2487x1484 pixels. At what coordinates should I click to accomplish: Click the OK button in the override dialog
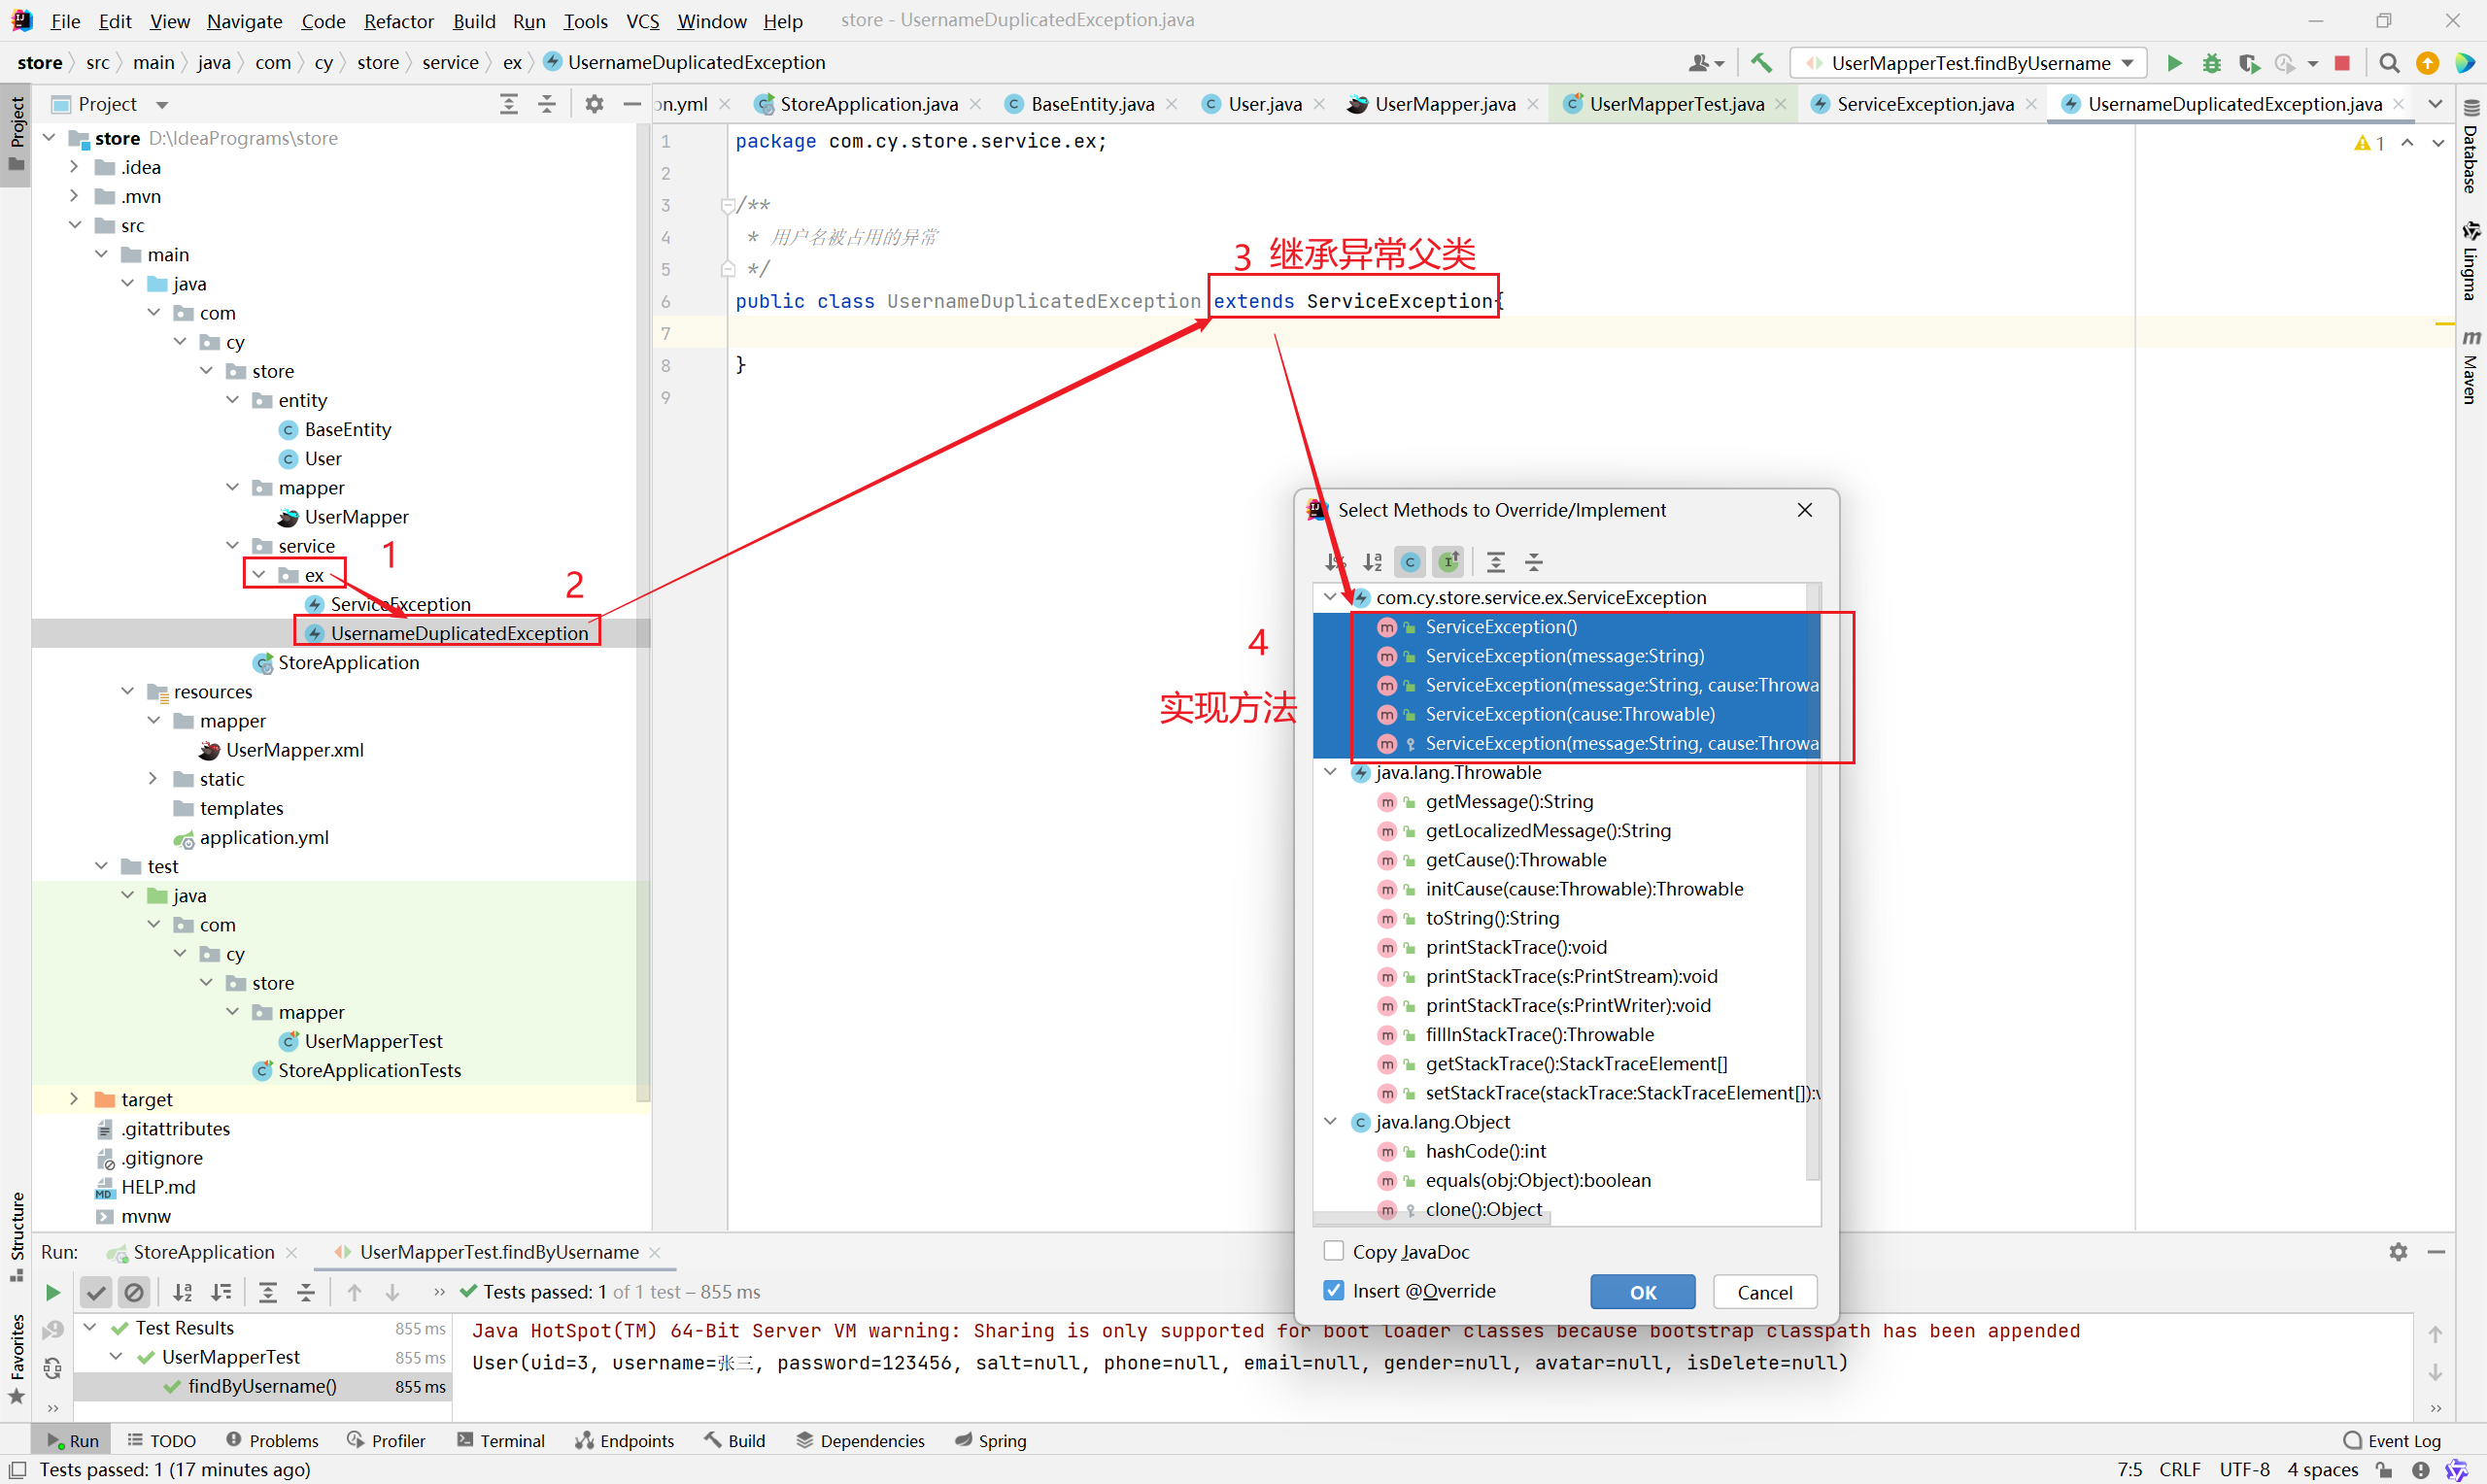[x=1642, y=1291]
